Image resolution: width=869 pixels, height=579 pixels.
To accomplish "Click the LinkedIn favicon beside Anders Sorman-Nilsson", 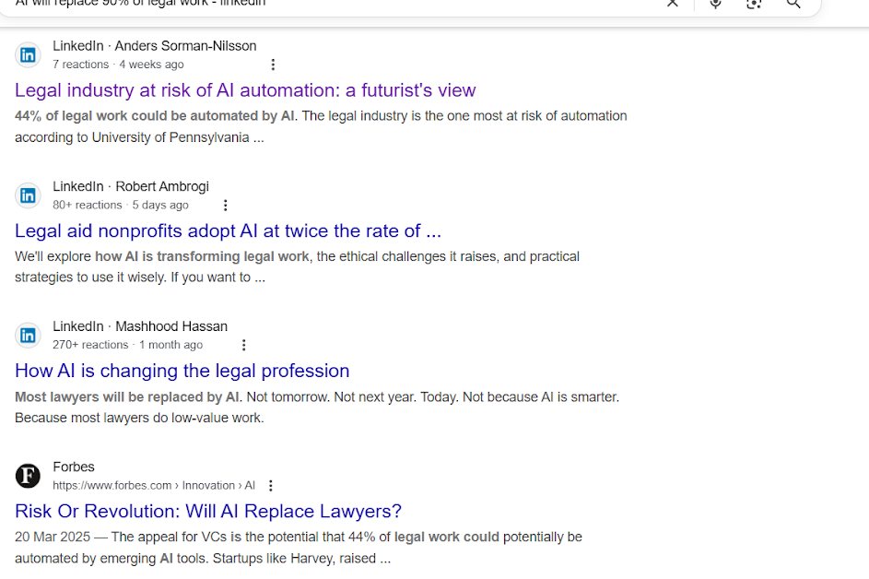I will (29, 55).
